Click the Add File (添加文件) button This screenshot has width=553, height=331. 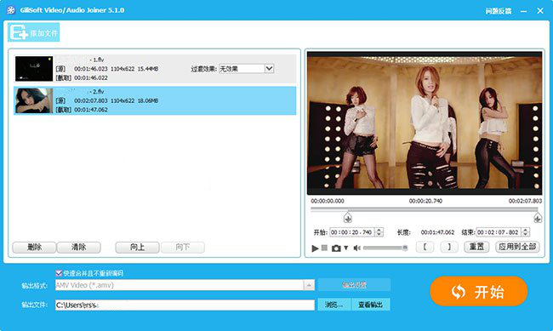pyautogui.click(x=34, y=32)
